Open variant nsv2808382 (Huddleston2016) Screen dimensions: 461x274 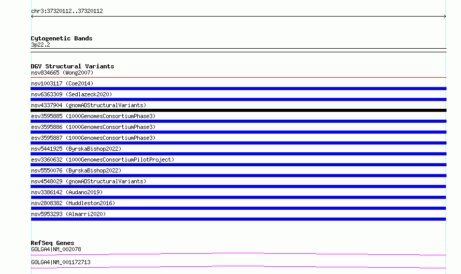[x=73, y=203]
